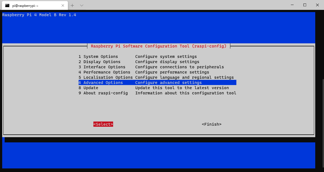Choose 9 About raspi-config entry
This screenshot has height=172, width=324.
[157, 93]
